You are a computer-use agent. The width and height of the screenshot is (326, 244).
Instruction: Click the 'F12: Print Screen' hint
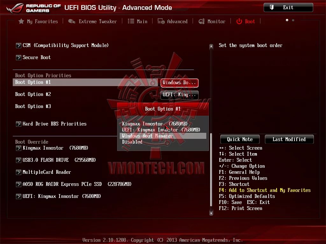tap(241, 208)
